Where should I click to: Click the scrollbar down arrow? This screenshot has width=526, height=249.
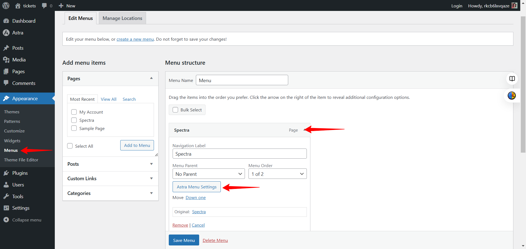523,246
